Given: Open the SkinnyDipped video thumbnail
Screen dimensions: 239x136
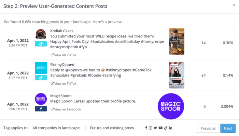Looking at the screenshot, I should (x=177, y=75).
